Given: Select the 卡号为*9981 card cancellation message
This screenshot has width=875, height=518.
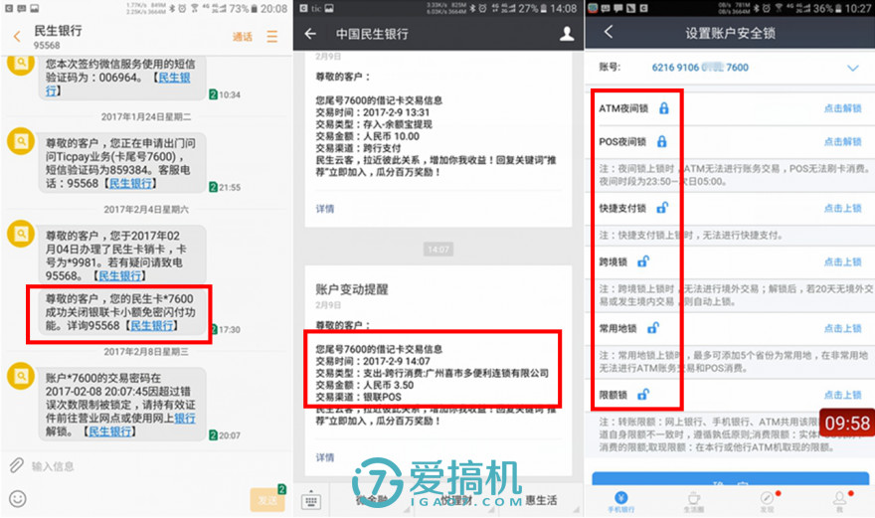Looking at the screenshot, I should (x=120, y=256).
